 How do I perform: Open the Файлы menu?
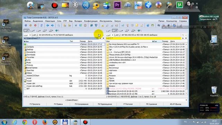coord(27,21)
